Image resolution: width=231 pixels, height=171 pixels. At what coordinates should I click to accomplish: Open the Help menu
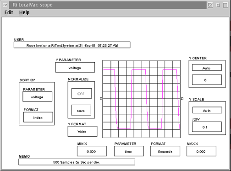(24, 12)
